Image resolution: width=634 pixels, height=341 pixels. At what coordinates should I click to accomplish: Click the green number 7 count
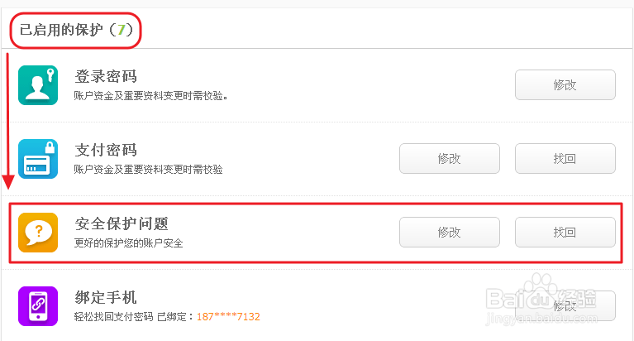click(121, 30)
